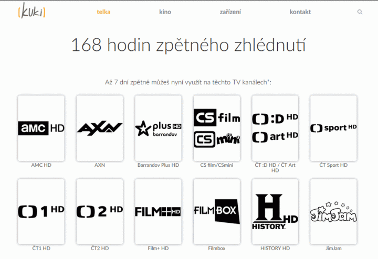Select the AMC HD channel logo

pos(41,128)
